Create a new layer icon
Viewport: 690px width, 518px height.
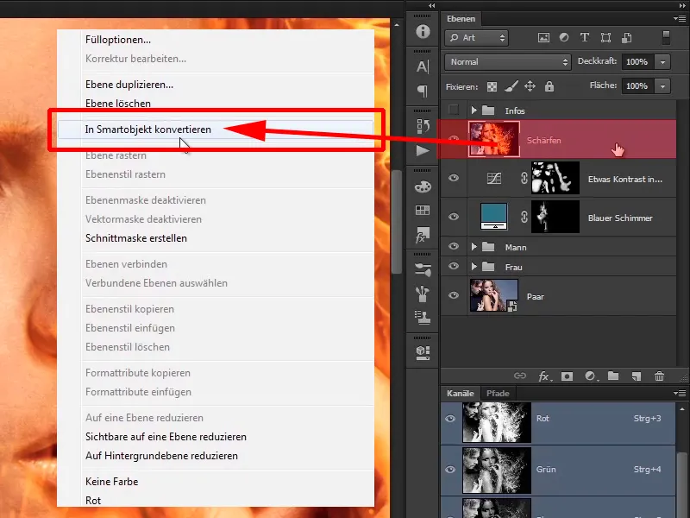[637, 376]
